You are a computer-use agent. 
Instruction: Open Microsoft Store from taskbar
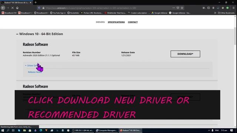(30, 130)
